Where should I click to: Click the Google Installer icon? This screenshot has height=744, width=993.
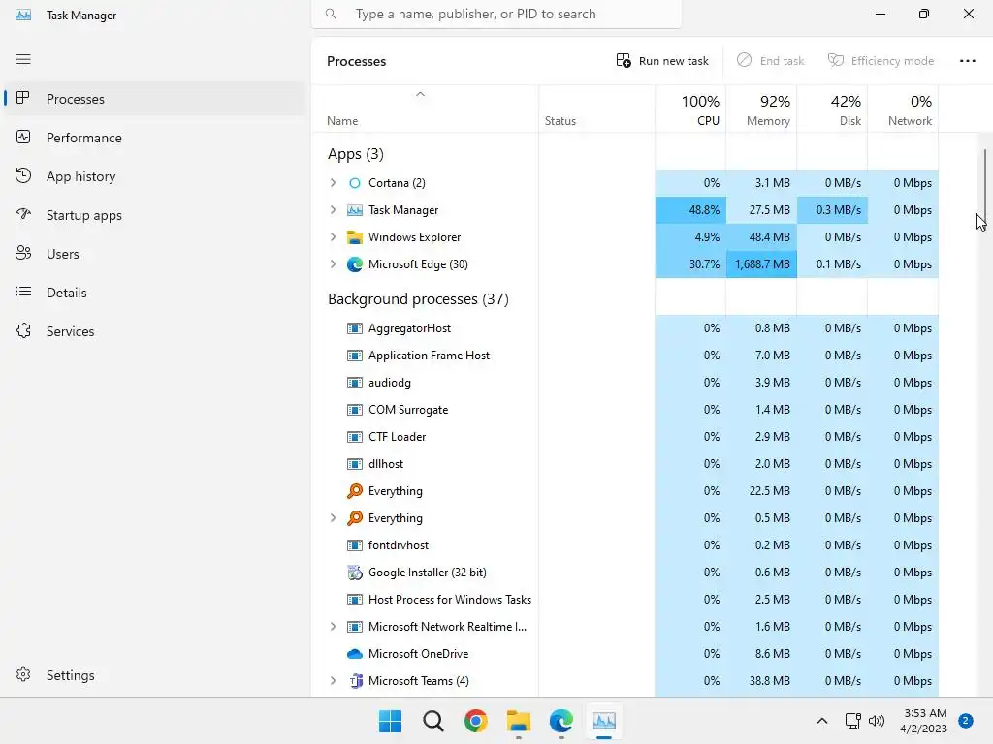[x=355, y=573]
